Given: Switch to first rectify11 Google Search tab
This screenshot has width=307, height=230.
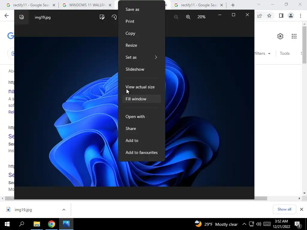Looking at the screenshot, I should coord(31,5).
